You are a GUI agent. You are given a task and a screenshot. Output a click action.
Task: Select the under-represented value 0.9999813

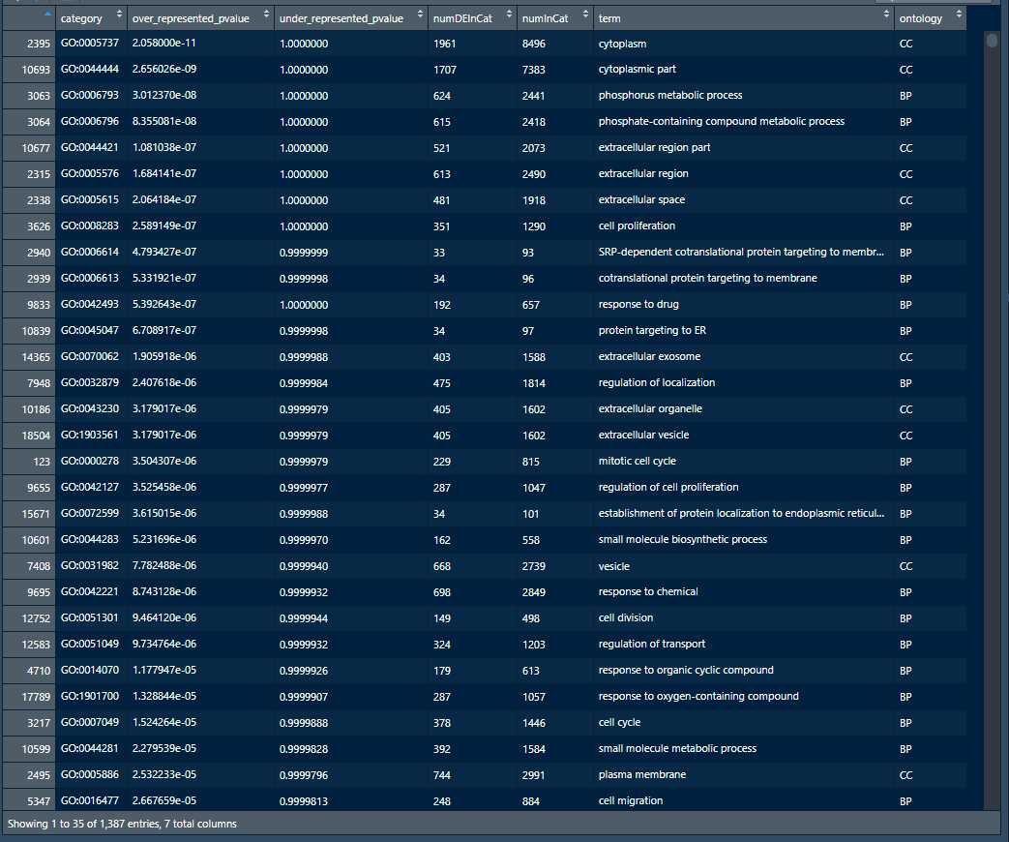[303, 801]
